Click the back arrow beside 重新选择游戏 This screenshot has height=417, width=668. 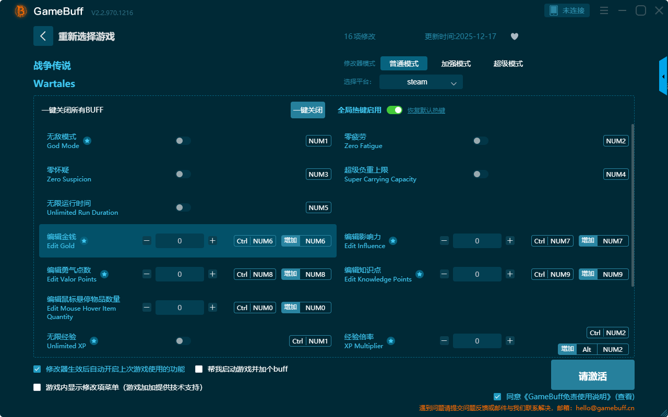(x=43, y=36)
